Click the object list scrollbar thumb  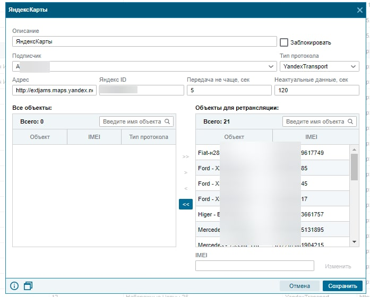tap(354, 167)
